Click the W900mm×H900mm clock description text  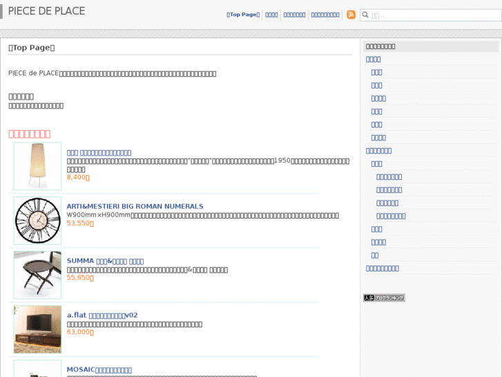pos(202,215)
